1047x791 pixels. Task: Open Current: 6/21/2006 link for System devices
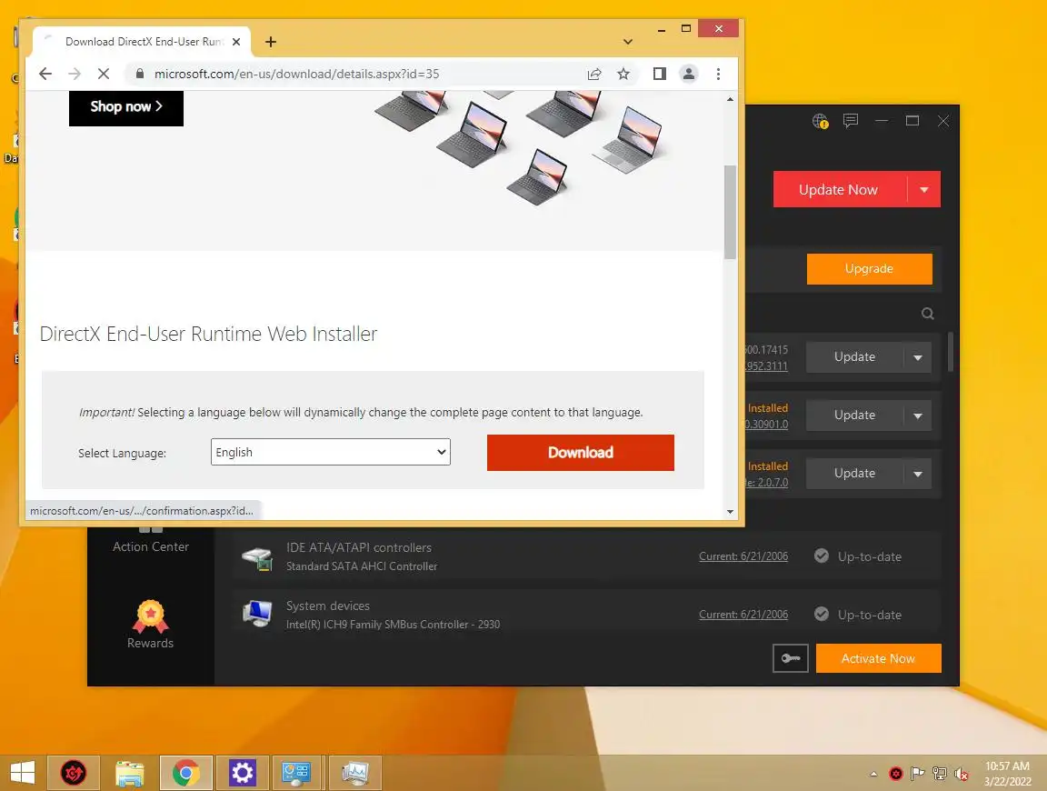pyautogui.click(x=743, y=614)
